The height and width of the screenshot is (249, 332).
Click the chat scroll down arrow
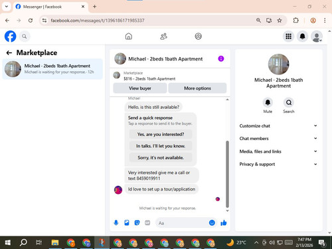click(227, 210)
